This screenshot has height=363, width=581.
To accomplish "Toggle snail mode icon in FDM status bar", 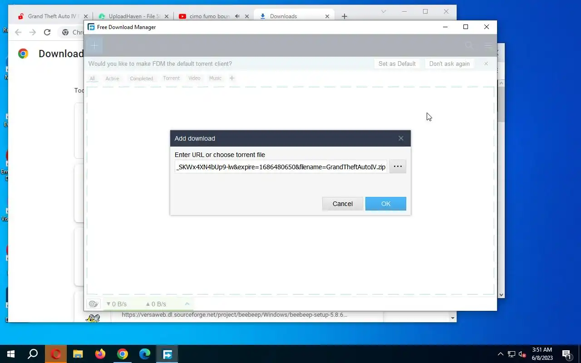I will point(94,304).
